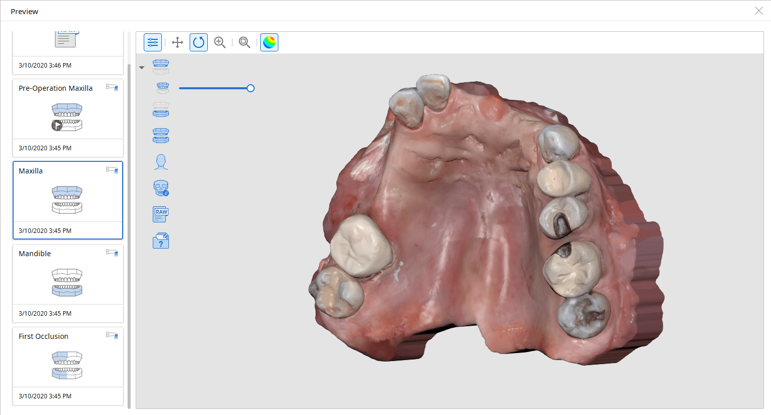This screenshot has height=415, width=771.
Task: Collapse the model layer list
Action: point(142,67)
